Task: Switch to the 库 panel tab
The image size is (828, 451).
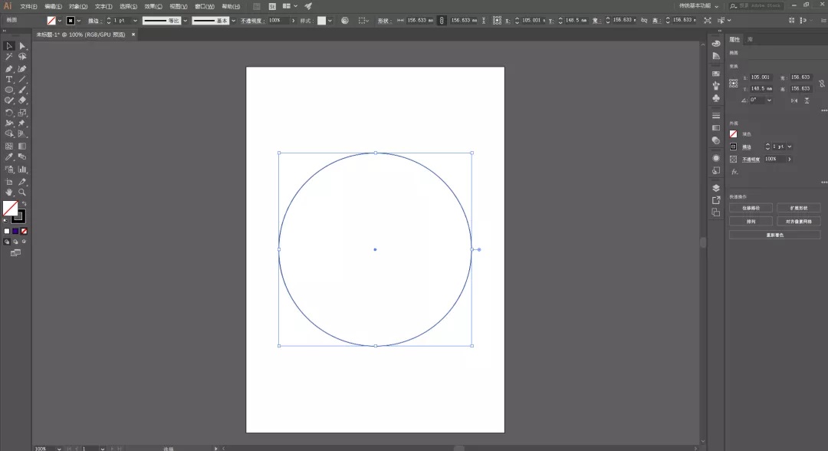Action: (750, 39)
